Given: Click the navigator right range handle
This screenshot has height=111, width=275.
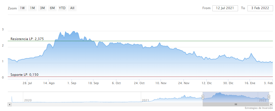Looking at the screenshot, I should [269, 97].
